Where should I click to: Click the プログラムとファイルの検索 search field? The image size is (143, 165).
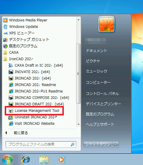point(41,144)
